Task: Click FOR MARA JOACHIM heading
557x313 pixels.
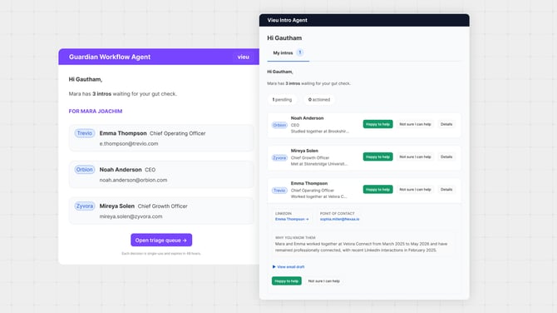Action: [96, 112]
